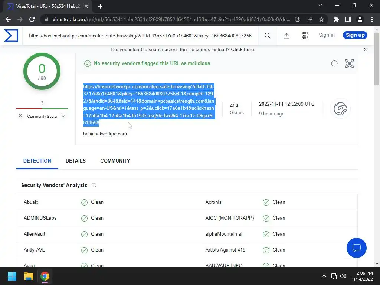Open Chrome tab search chevron

point(320,5)
